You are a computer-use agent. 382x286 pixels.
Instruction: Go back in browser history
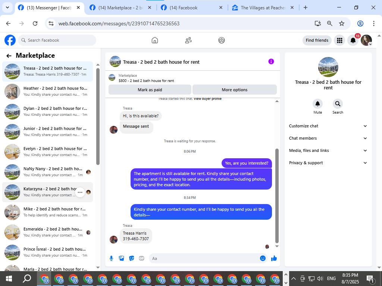8,23
